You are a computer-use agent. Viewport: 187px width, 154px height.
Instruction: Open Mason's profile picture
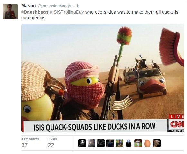tap(10, 12)
